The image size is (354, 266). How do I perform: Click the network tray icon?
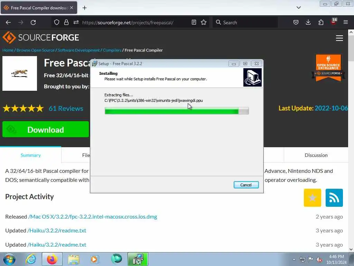(302, 259)
